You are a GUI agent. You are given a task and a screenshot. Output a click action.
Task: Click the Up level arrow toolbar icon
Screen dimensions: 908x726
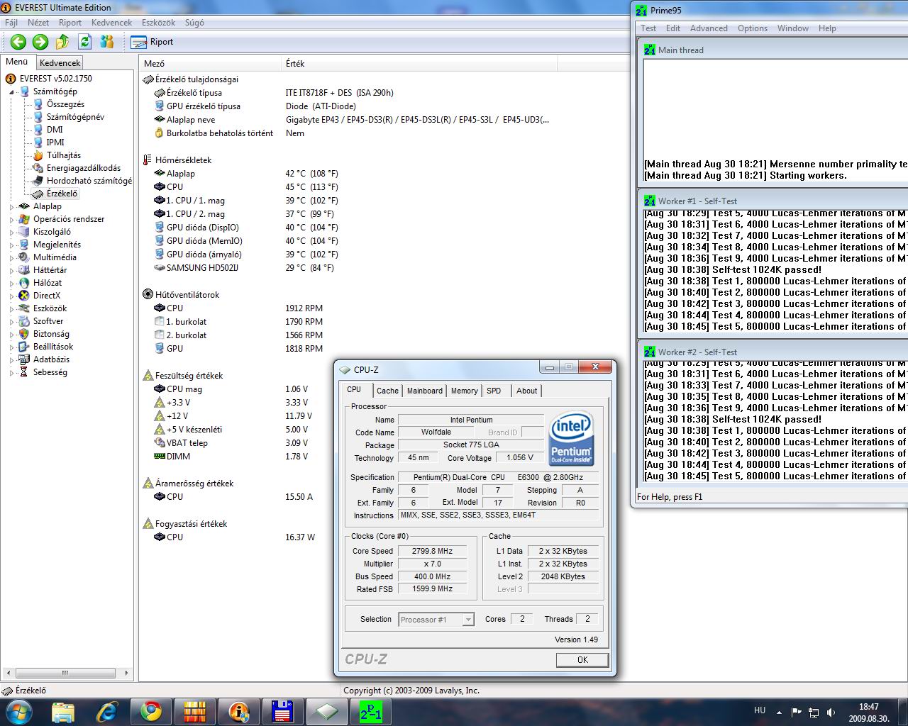tap(63, 42)
